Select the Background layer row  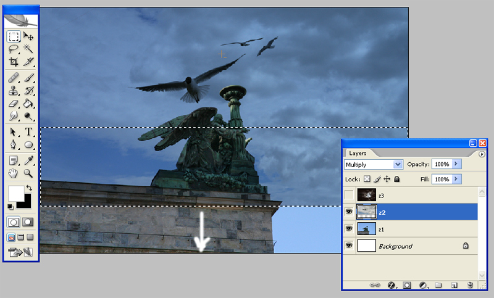(411, 246)
